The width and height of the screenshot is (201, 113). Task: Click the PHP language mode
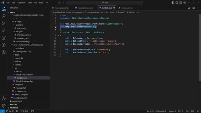[x=193, y=111]
